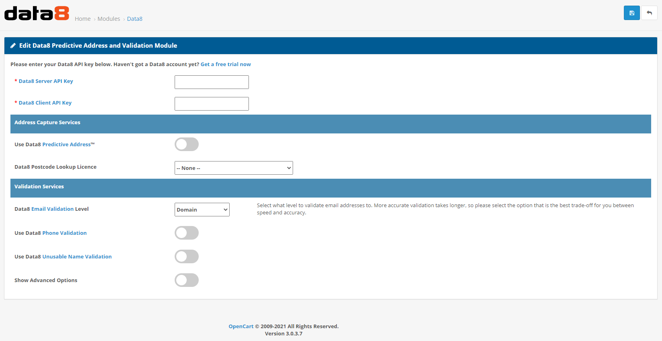The width and height of the screenshot is (662, 341).
Task: Click Data8 Client API Key label
Action: [45, 103]
